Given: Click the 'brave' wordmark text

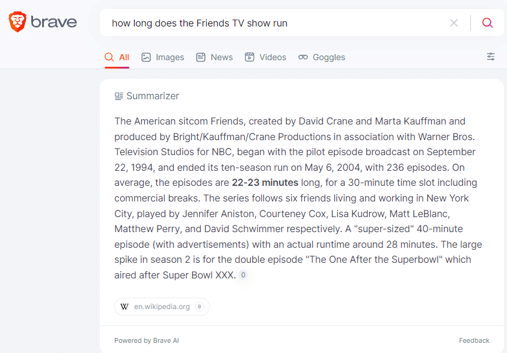Looking at the screenshot, I should click(x=54, y=23).
